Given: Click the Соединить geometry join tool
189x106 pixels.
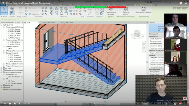Looking at the screenshot, I should point(34,14).
